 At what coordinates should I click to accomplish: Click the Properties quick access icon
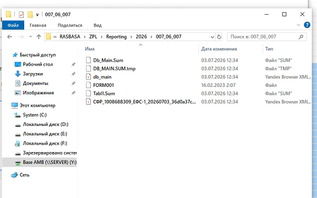point(21,14)
